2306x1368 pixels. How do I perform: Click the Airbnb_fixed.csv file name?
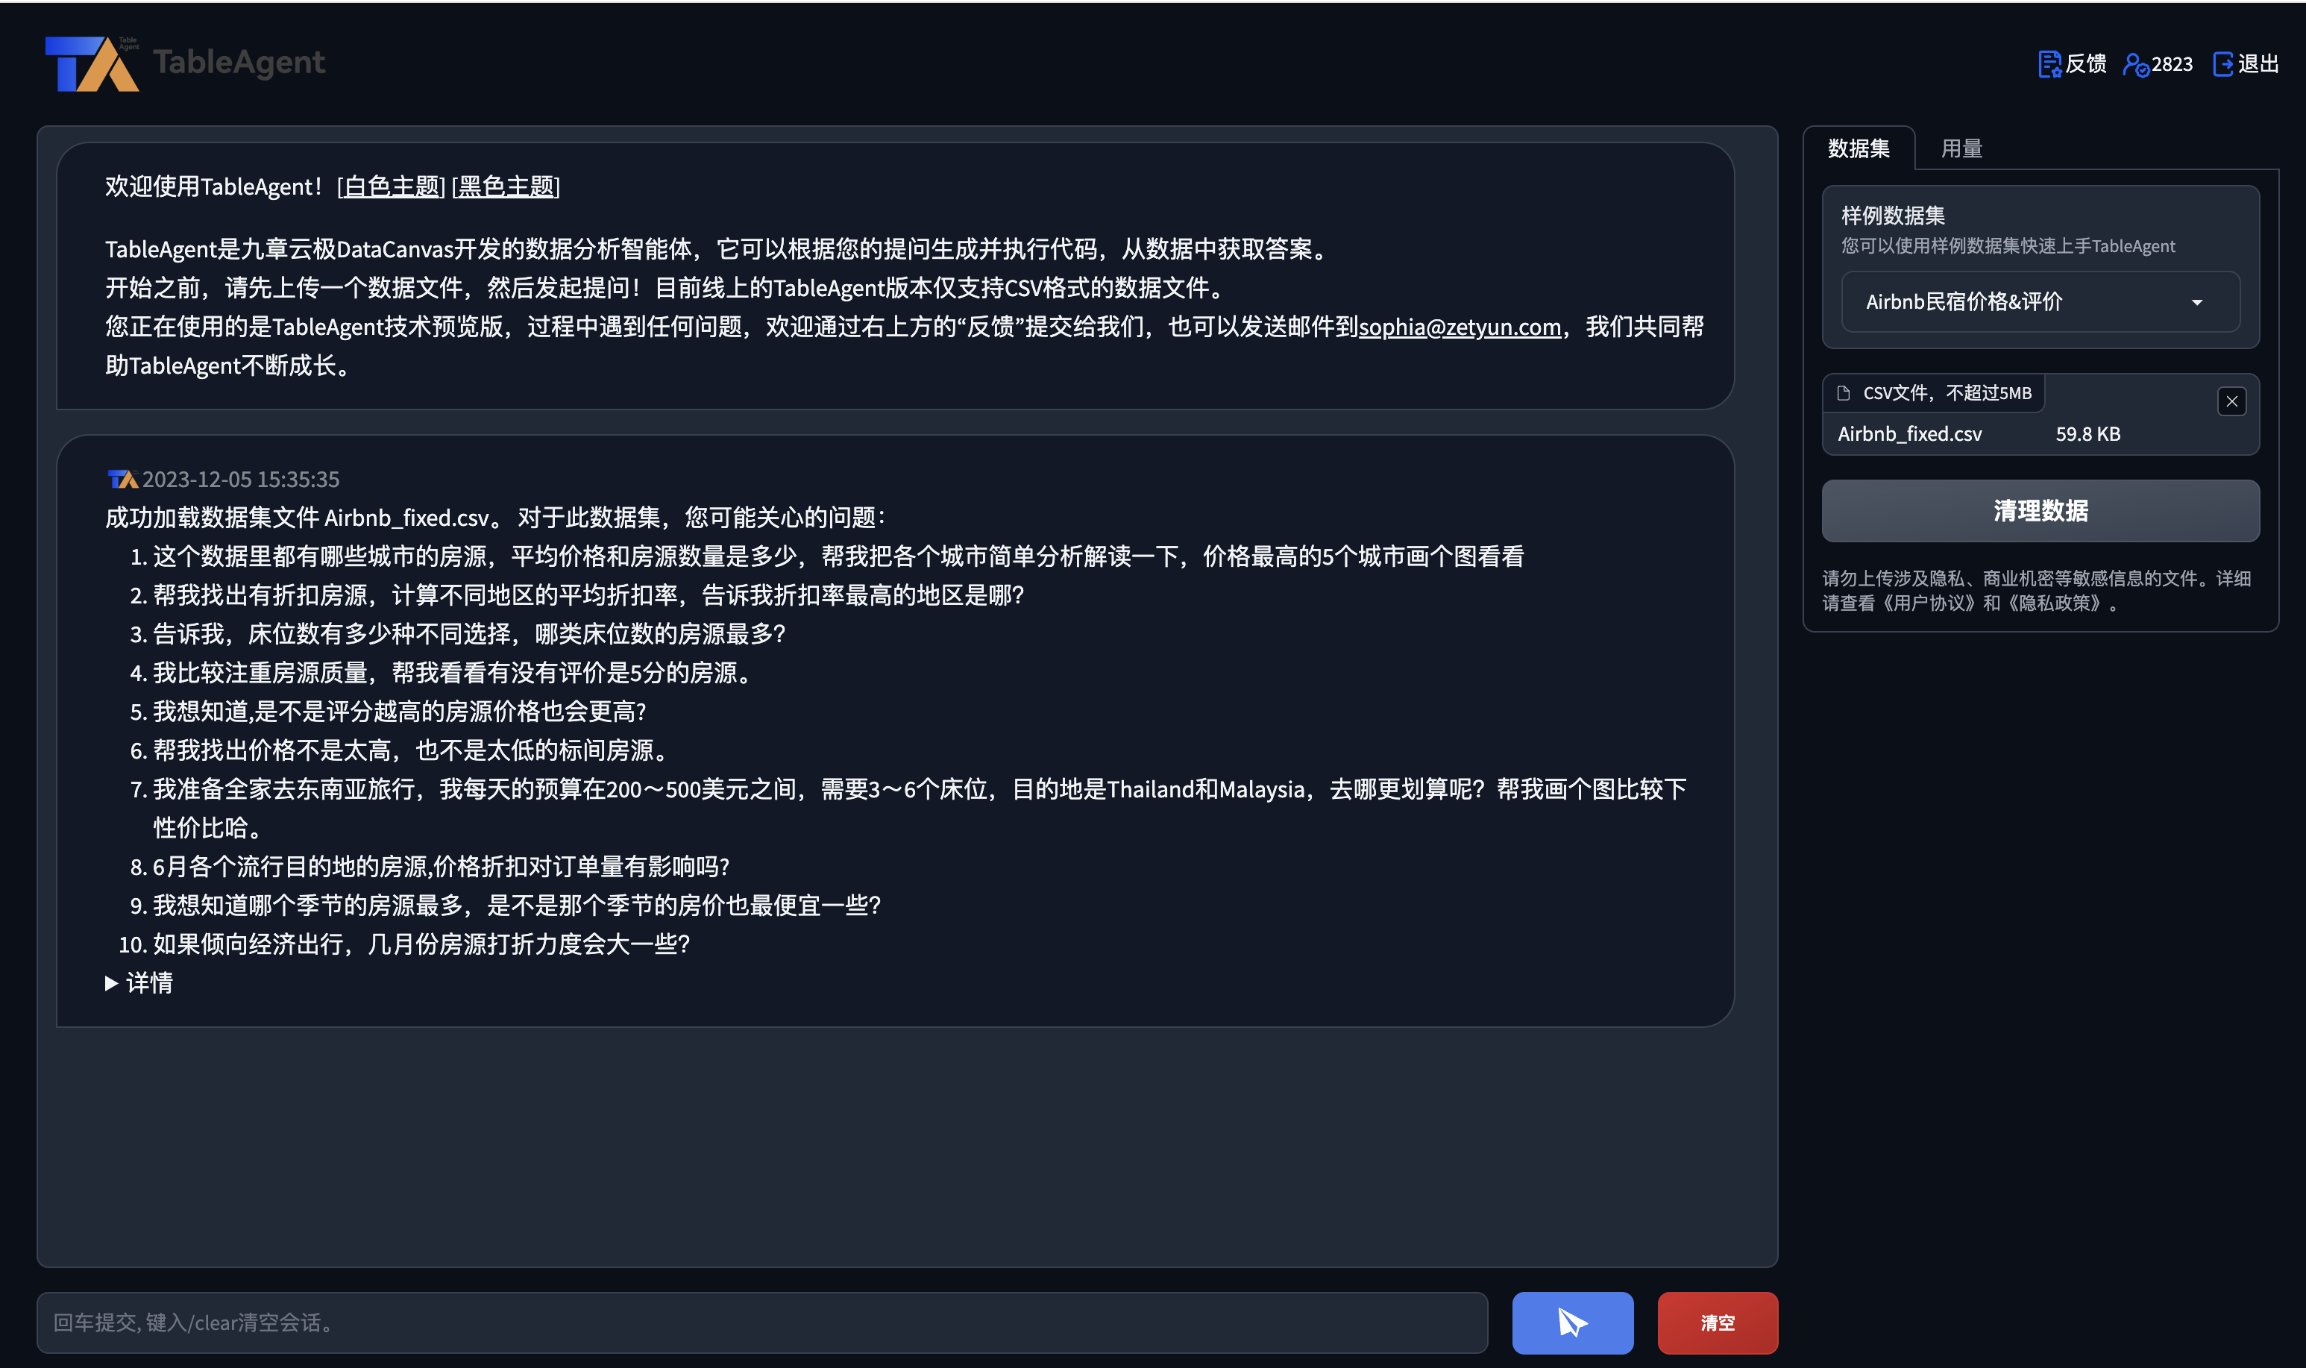pyautogui.click(x=1908, y=433)
